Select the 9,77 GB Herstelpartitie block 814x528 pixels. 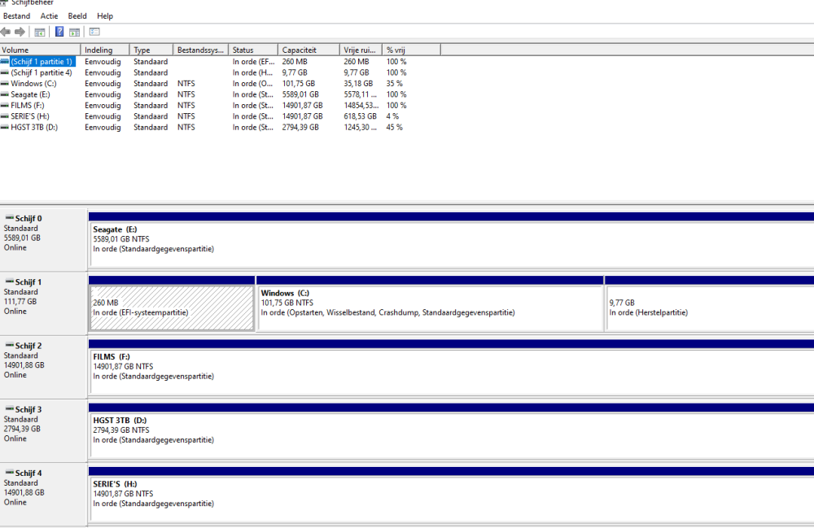(709, 308)
